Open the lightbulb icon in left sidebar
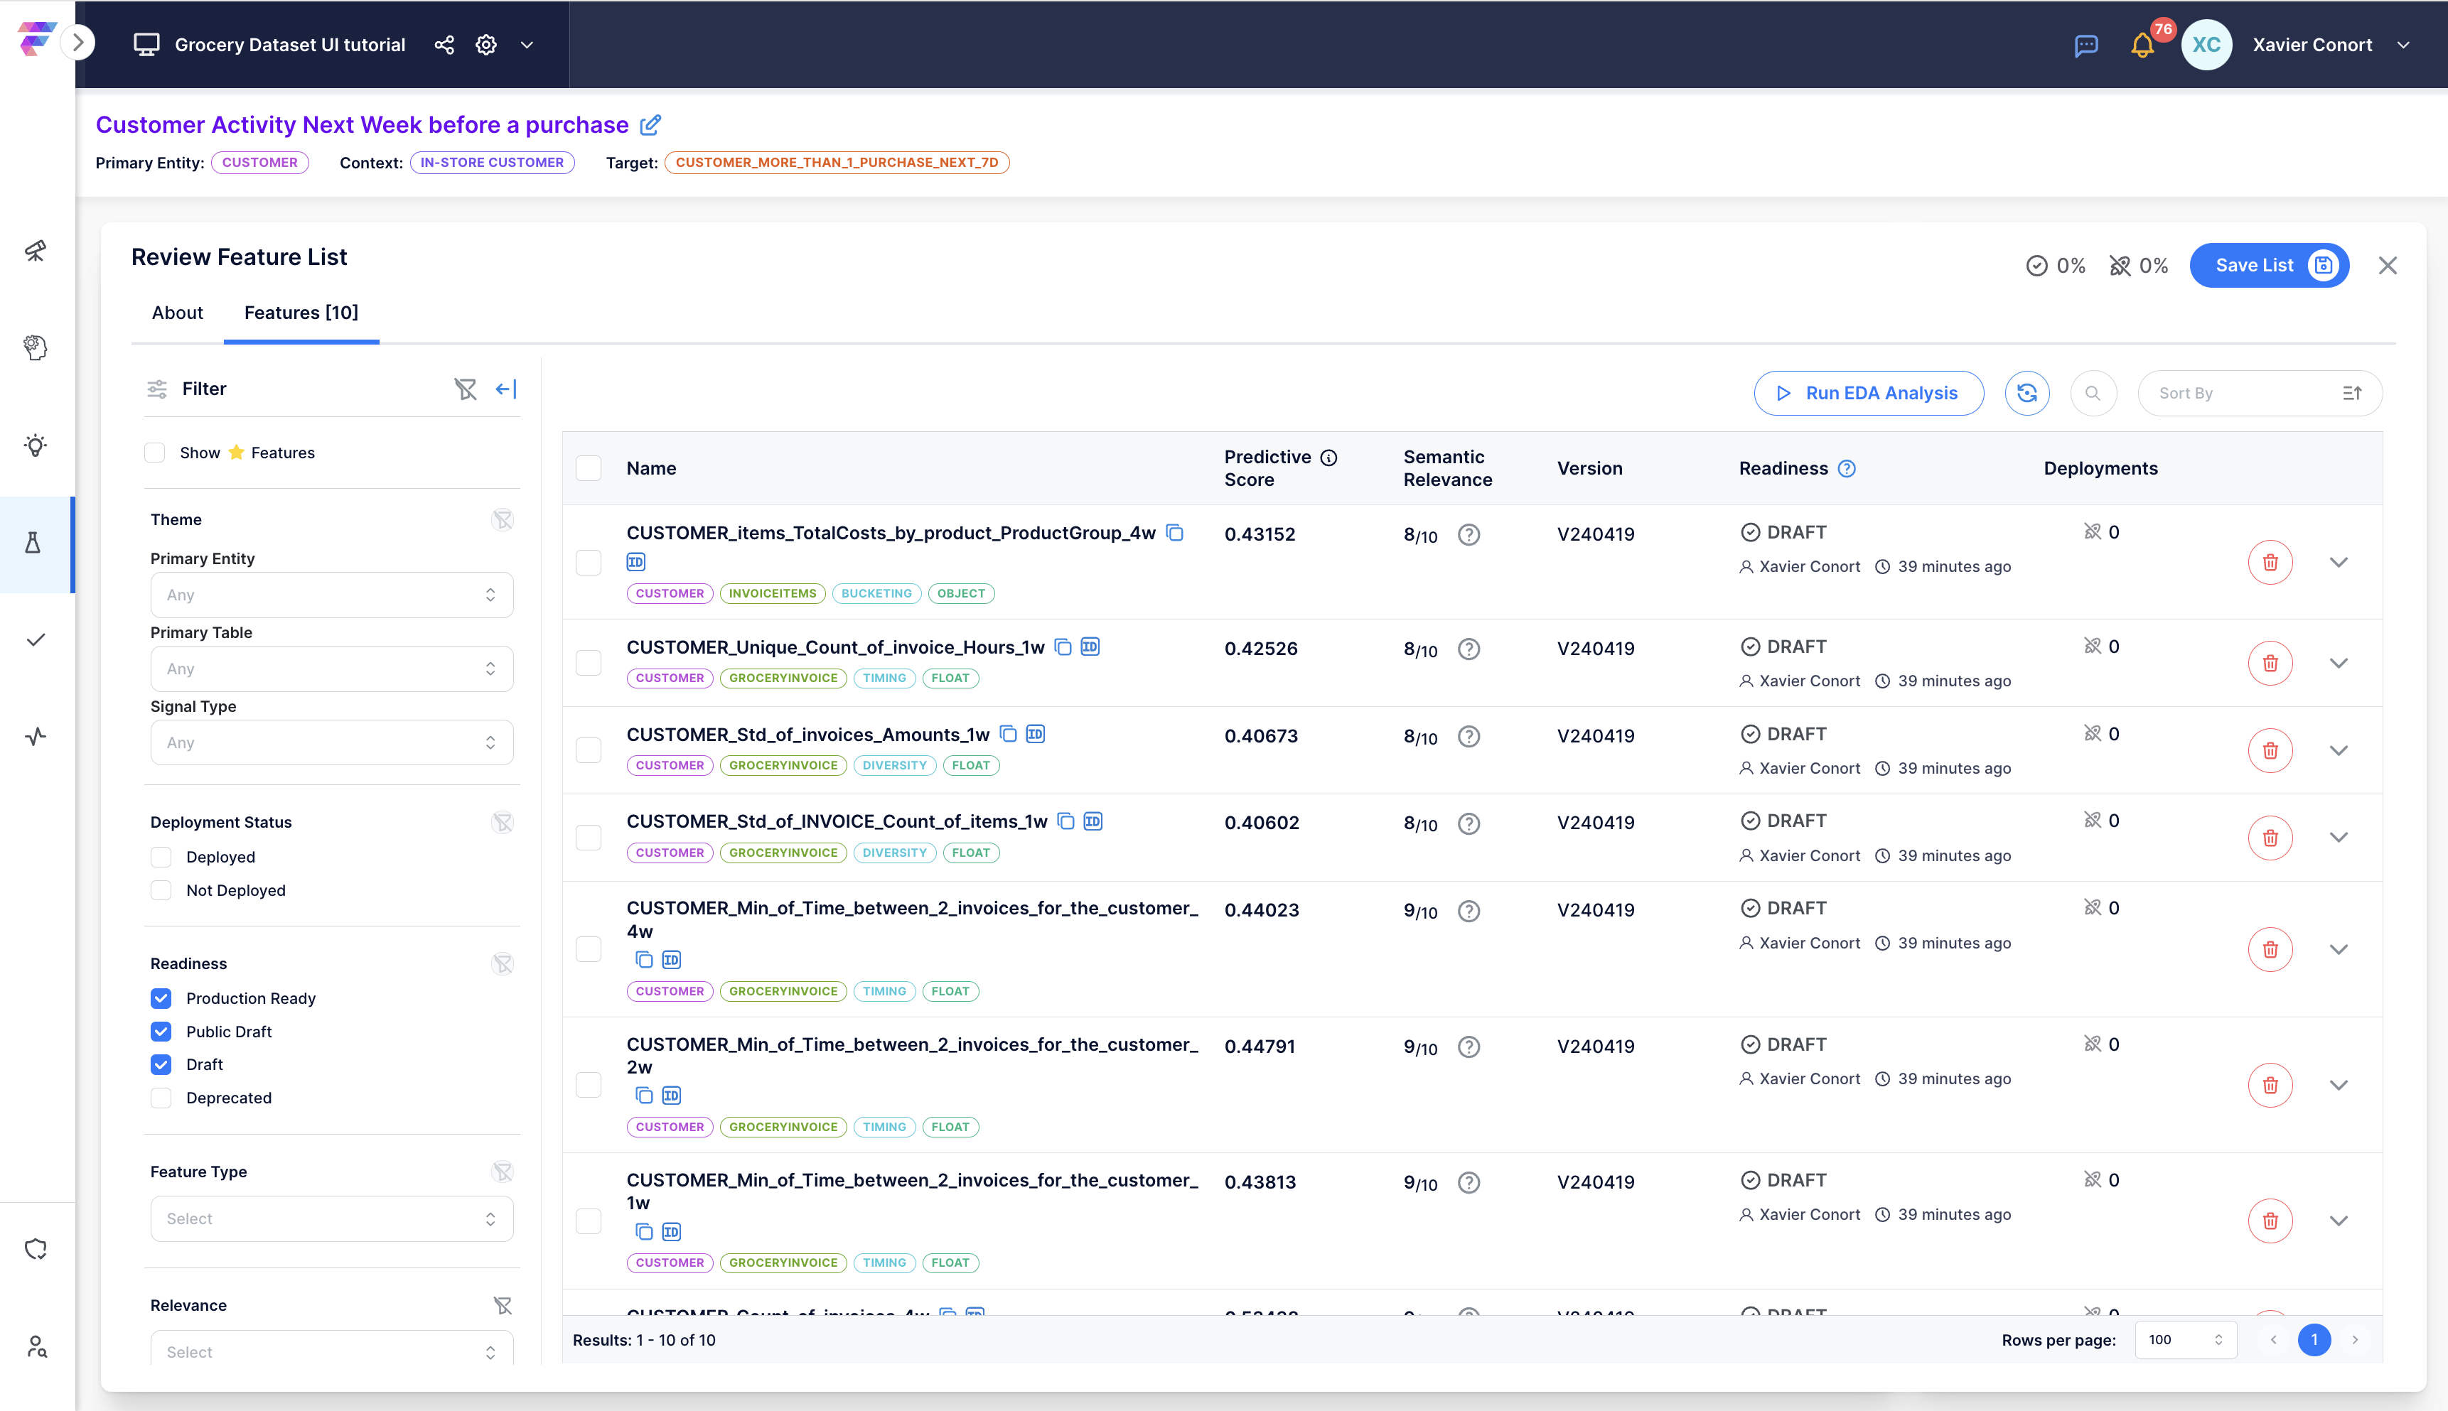Viewport: 2448px width, 1411px height. [x=36, y=445]
